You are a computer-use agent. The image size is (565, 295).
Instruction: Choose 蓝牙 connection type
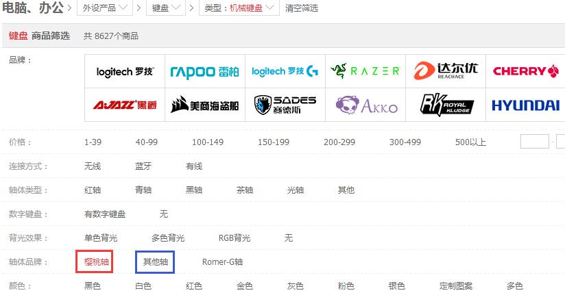click(x=143, y=166)
